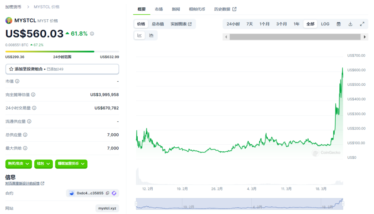Click the US$299.36 low value
374x214 pixels.
[15, 57]
